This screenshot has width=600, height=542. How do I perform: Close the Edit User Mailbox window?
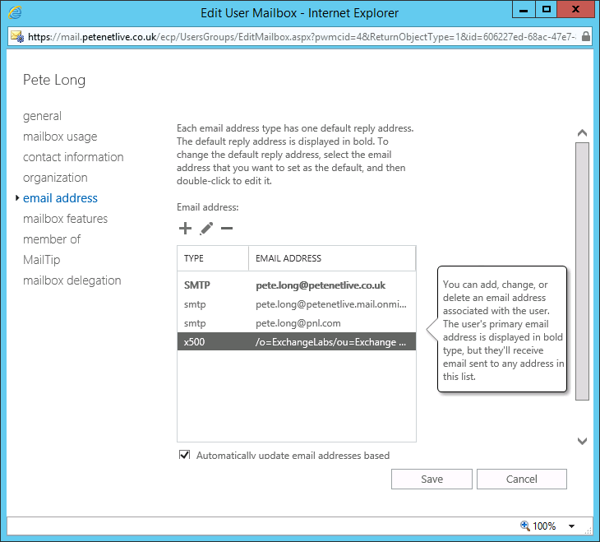(575, 9)
